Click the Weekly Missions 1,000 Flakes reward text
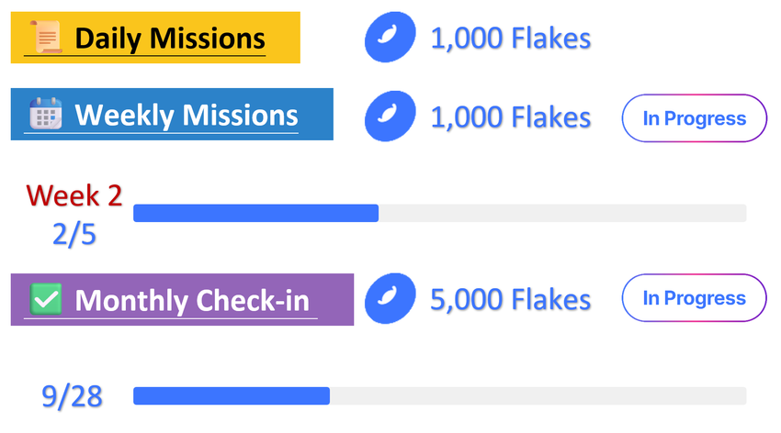The image size is (781, 433). point(510,117)
